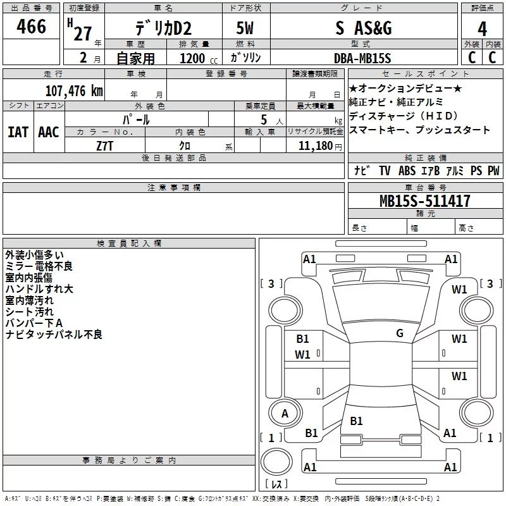
Task: Select the note ハンドルすれ大
Action: point(39,289)
